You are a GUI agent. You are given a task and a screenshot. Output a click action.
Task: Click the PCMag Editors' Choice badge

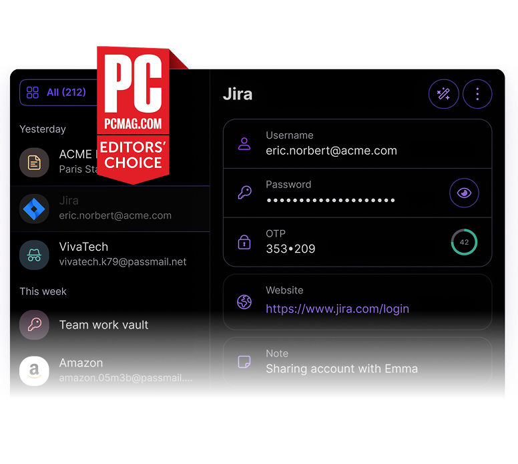132,113
